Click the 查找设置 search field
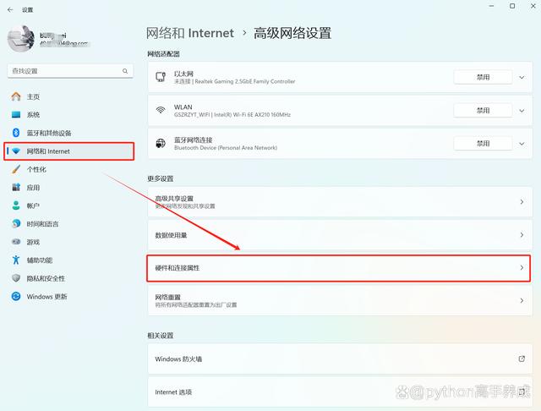 click(x=70, y=71)
